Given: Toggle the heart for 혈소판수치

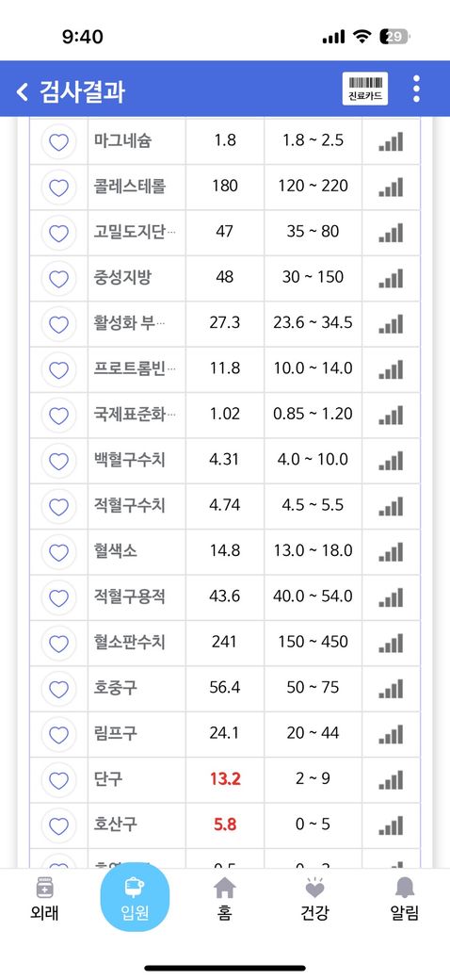Looking at the screenshot, I should point(58,644).
